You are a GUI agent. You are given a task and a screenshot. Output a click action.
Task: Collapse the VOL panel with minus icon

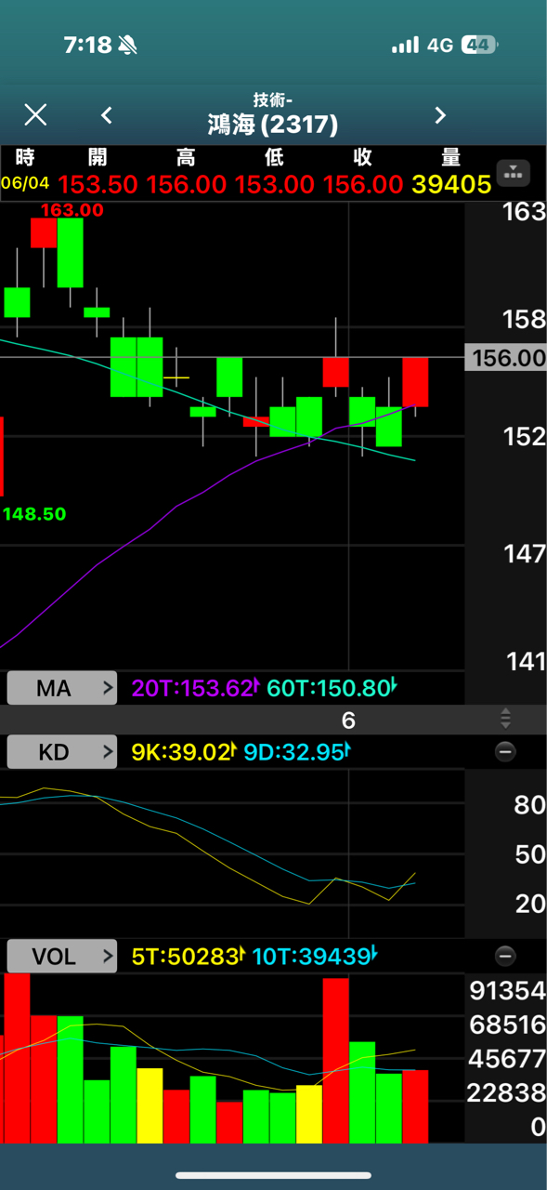[505, 956]
